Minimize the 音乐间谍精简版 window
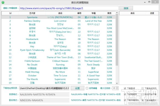Image resolution: width=160 pixels, height=106 pixels. [x=145, y=2]
